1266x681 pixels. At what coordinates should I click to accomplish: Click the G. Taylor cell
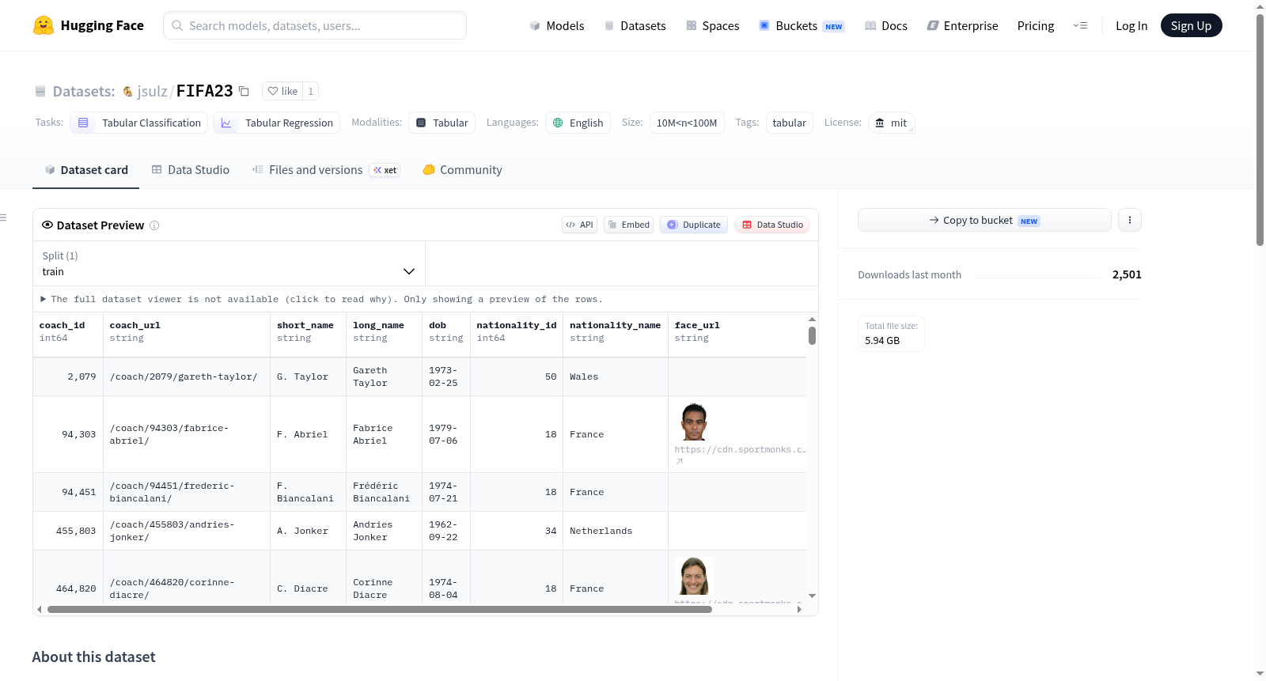point(309,376)
